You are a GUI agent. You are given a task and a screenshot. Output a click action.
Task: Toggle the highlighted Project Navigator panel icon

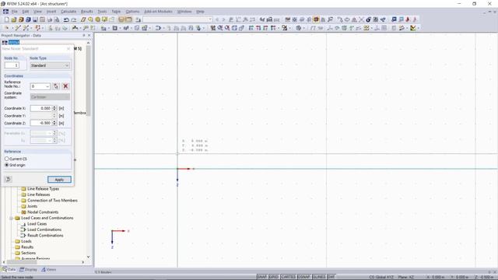(x=121, y=19)
